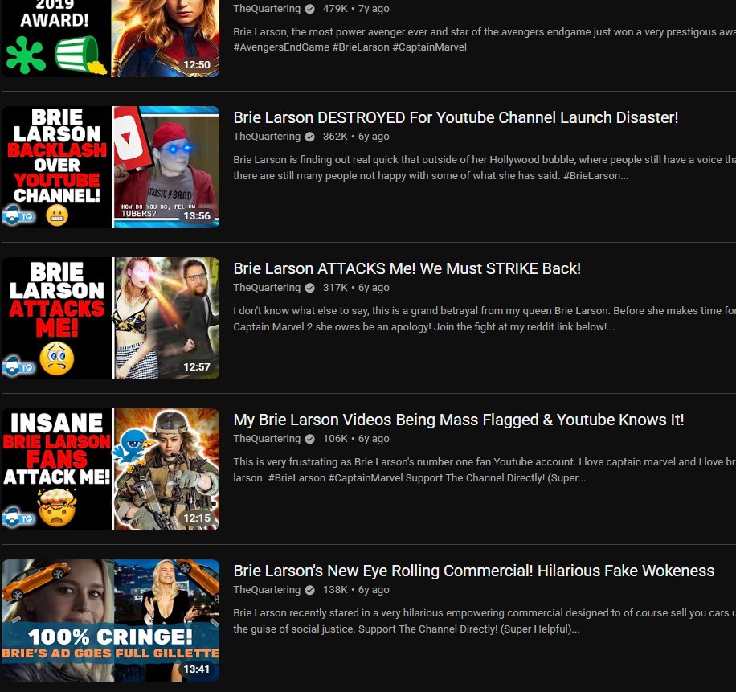Click the #CaptainMarvel hashtag in the first description
Viewport: 736px width, 692px height.
click(x=430, y=47)
